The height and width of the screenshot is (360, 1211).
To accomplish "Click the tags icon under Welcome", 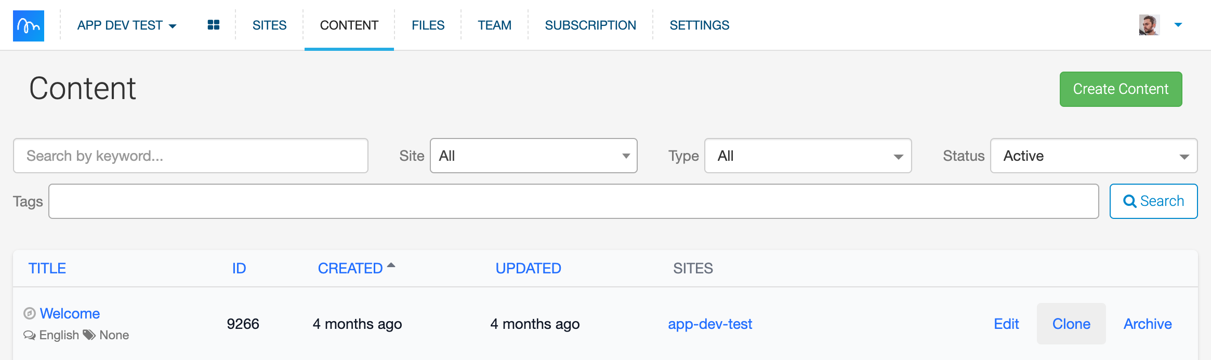I will click(89, 335).
